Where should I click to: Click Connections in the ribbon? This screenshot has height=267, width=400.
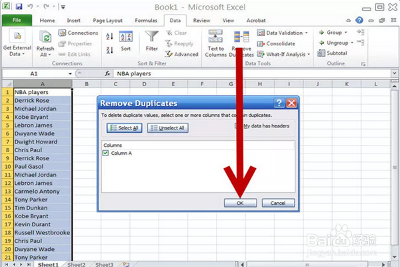point(78,33)
